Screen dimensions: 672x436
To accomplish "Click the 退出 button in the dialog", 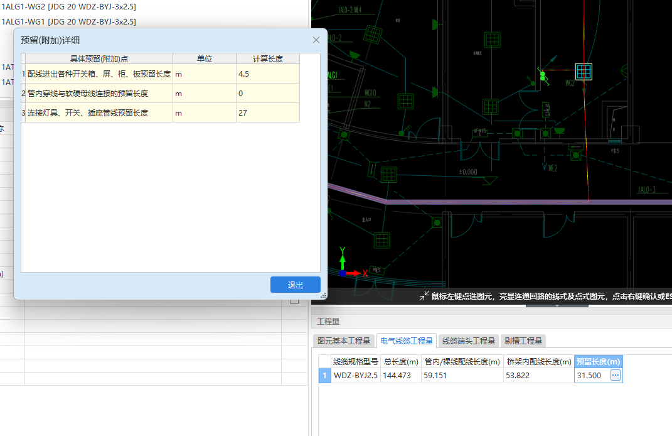I will (296, 285).
